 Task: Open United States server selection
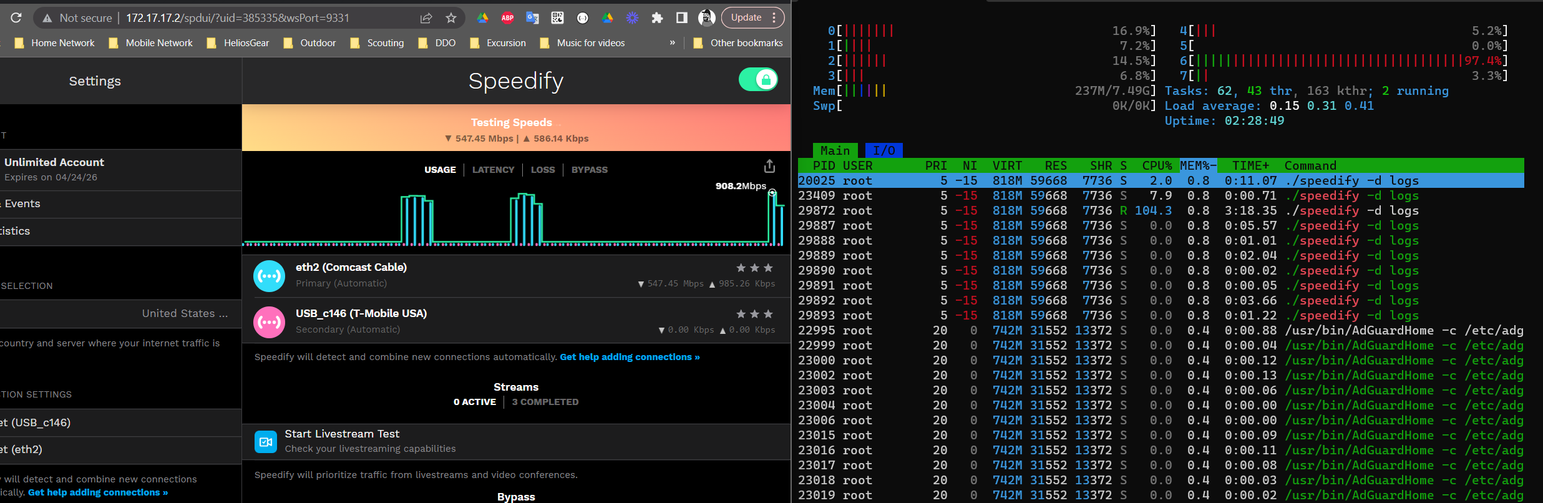[x=120, y=314]
